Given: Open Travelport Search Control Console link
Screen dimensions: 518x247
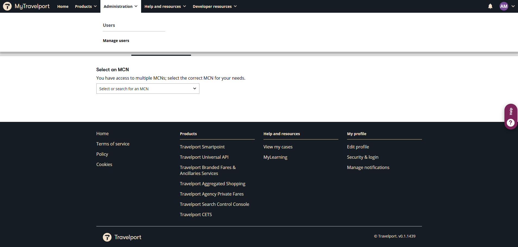Looking at the screenshot, I should pos(214,204).
